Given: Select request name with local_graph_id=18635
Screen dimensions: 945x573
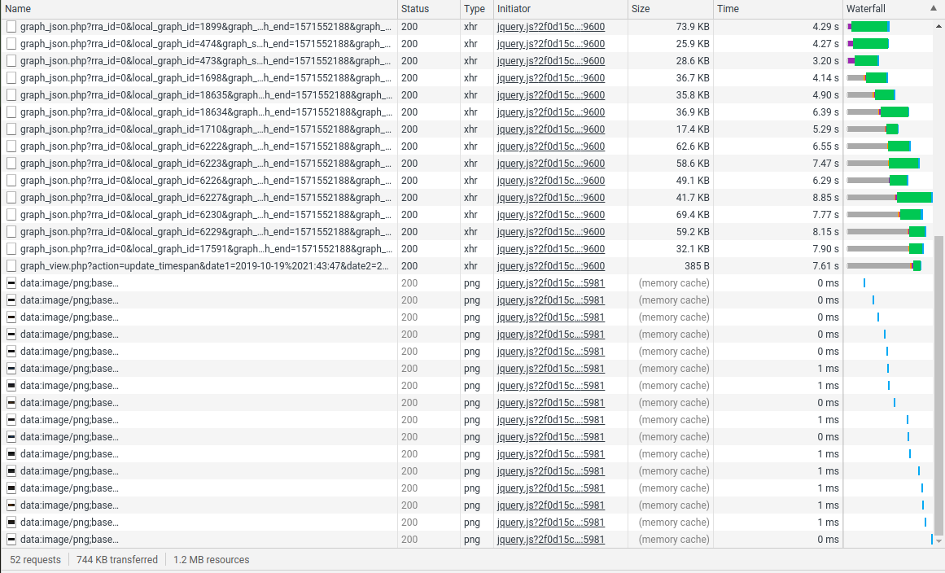Looking at the screenshot, I should tap(205, 94).
